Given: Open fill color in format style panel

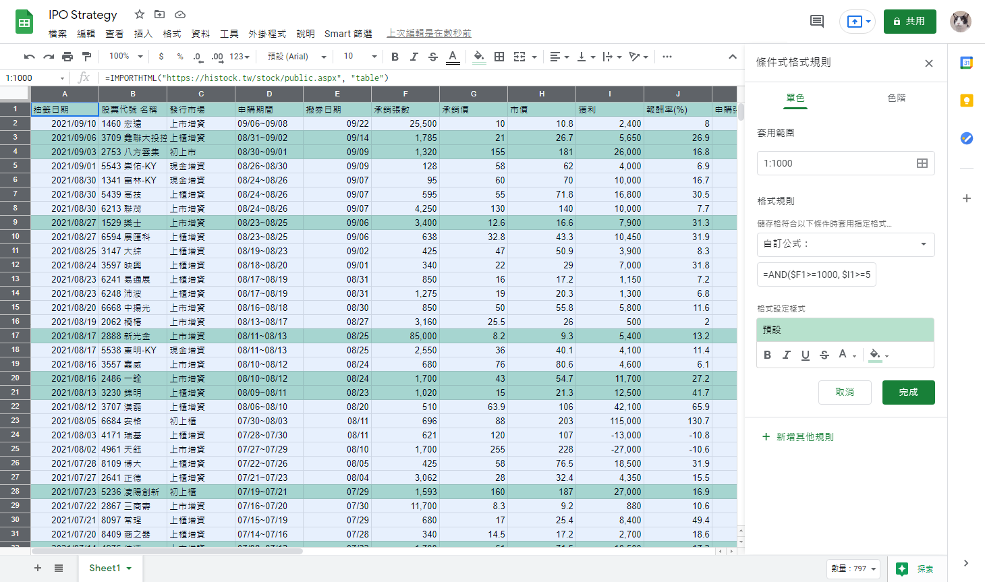Looking at the screenshot, I should (x=878, y=355).
